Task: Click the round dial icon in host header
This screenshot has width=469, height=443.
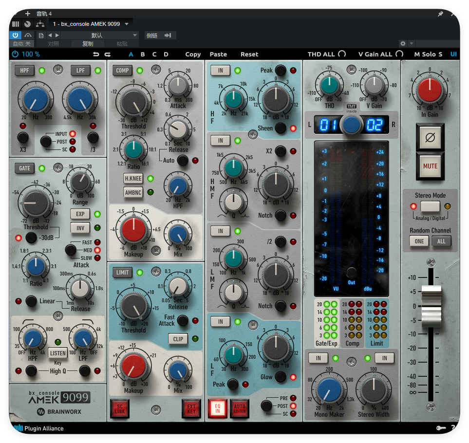Action: 27,24
